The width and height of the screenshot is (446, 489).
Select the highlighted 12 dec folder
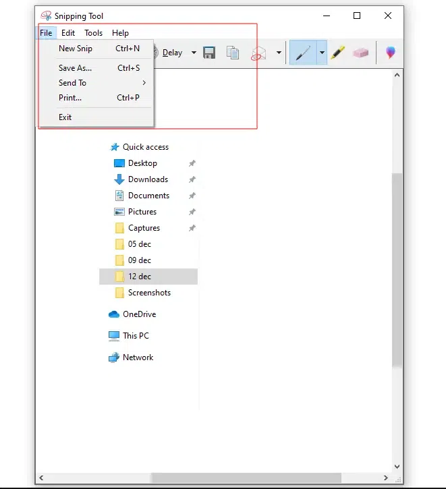tap(148, 277)
